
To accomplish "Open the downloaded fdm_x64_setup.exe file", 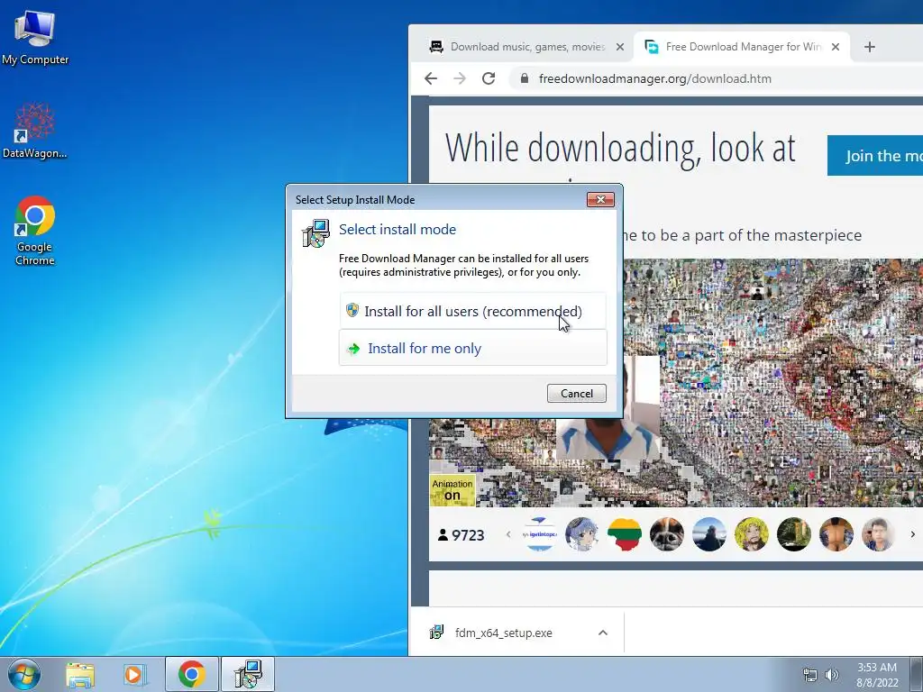I will (x=503, y=633).
